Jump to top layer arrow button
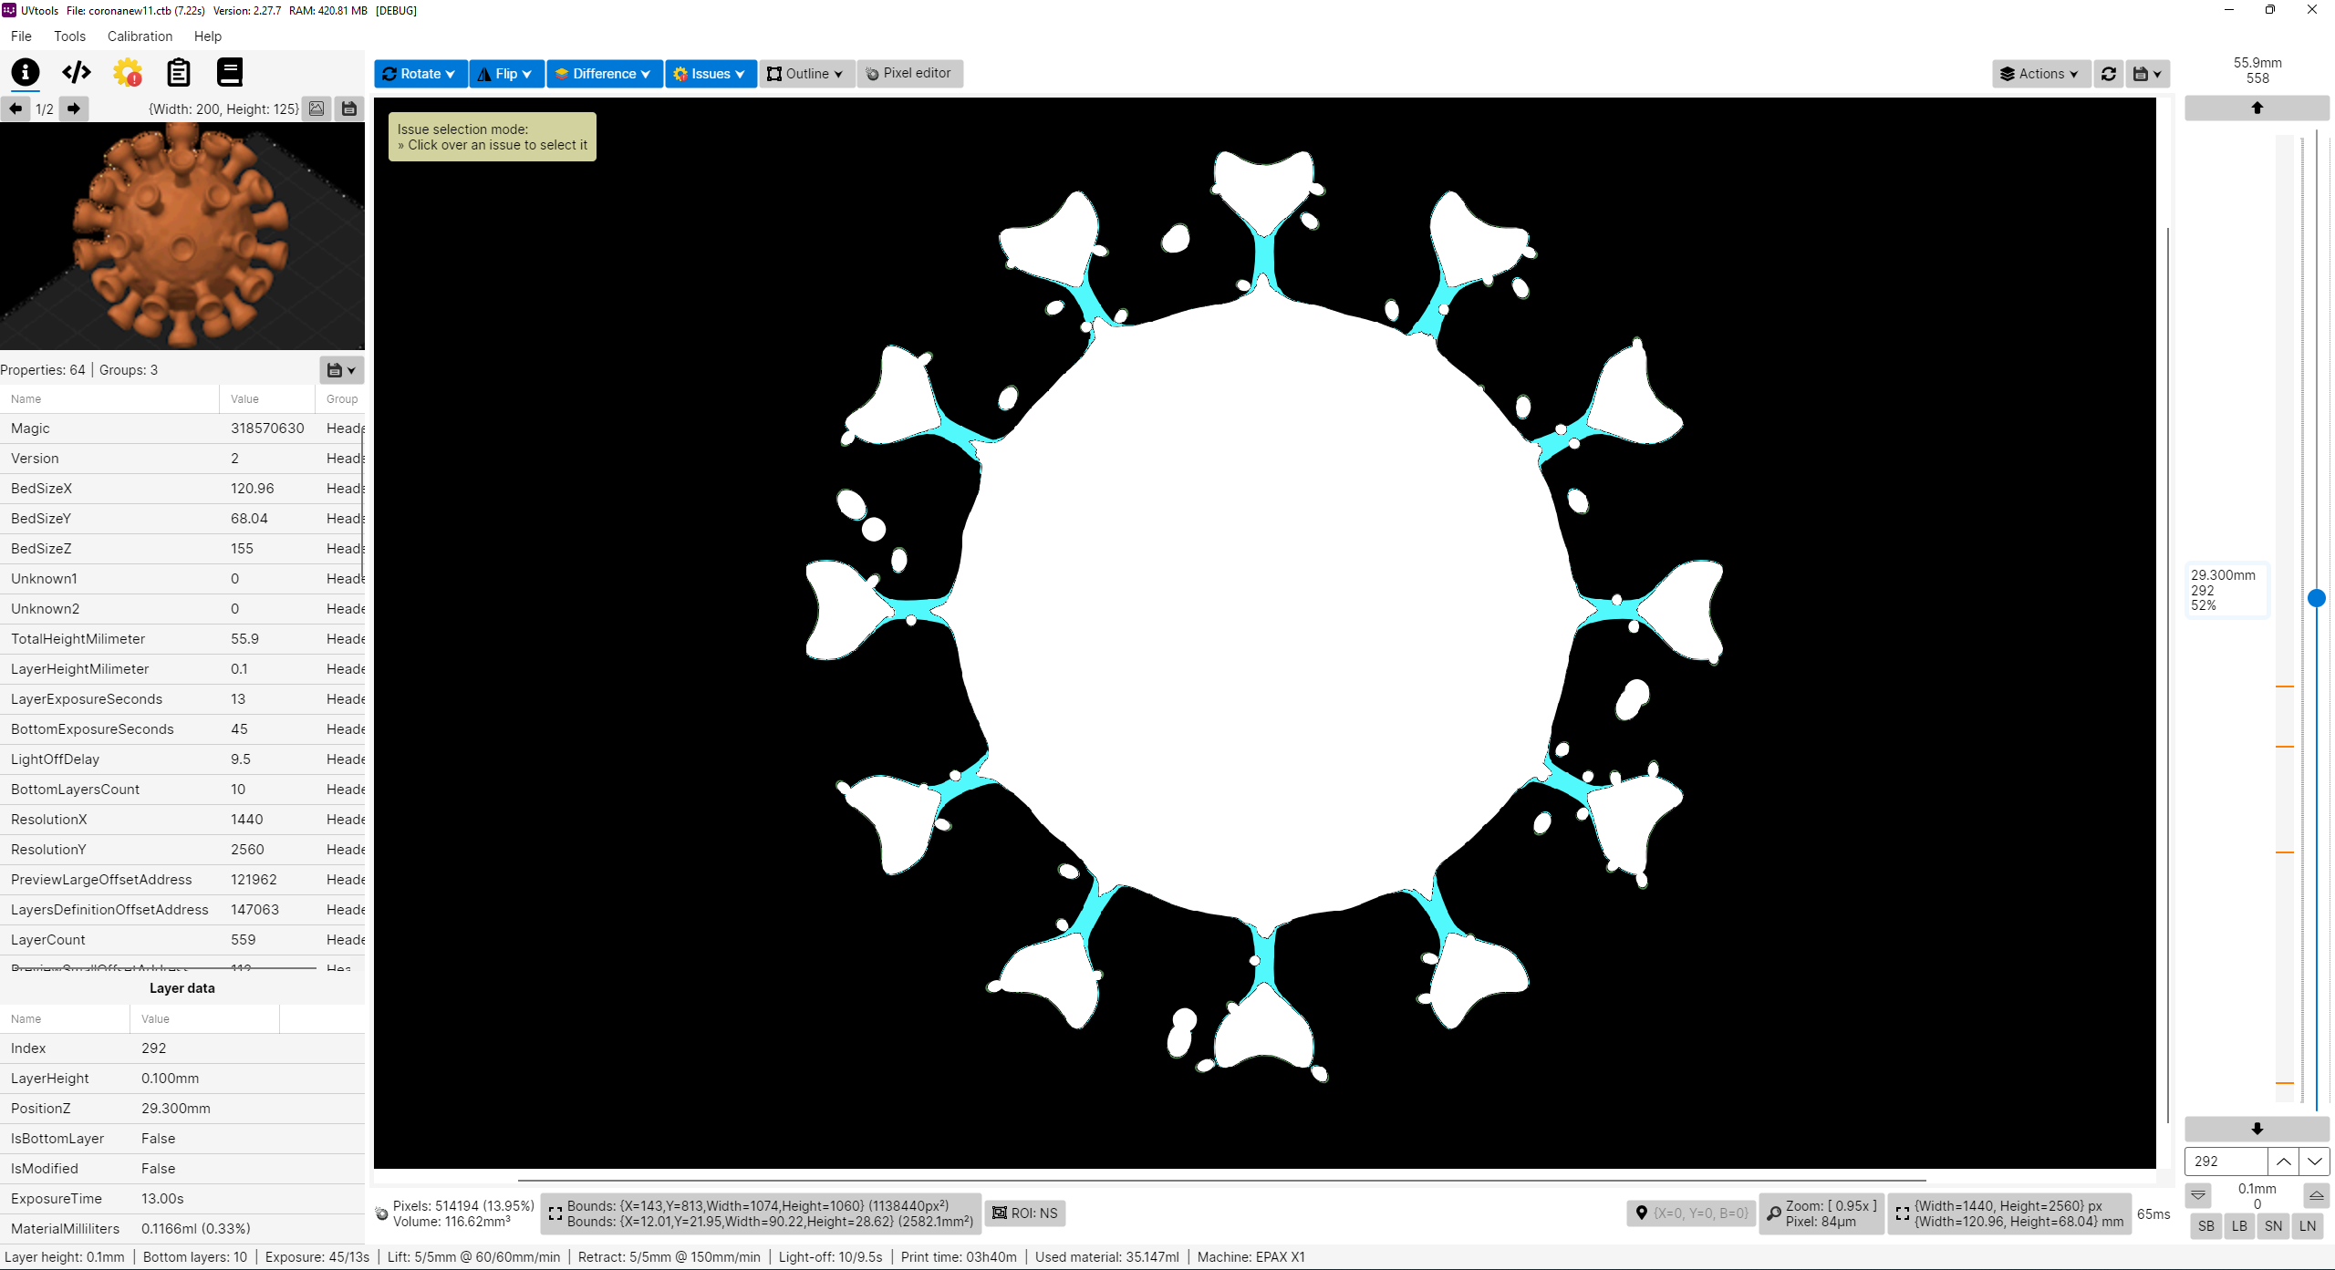This screenshot has width=2335, height=1270. pyautogui.click(x=2257, y=108)
